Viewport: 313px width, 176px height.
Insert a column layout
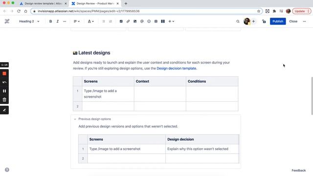coord(163,22)
